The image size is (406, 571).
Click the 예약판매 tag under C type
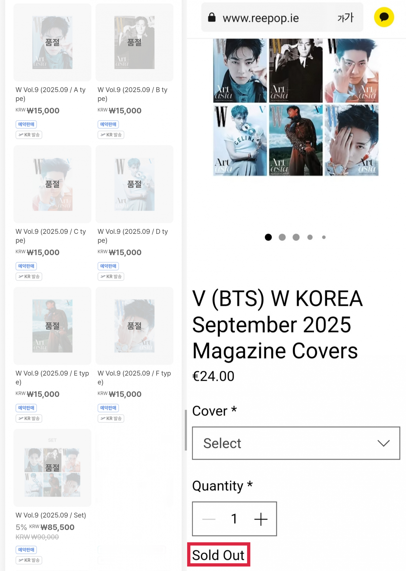pyautogui.click(x=26, y=266)
